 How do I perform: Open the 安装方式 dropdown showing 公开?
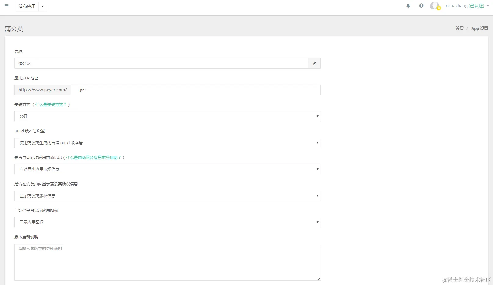click(x=167, y=116)
